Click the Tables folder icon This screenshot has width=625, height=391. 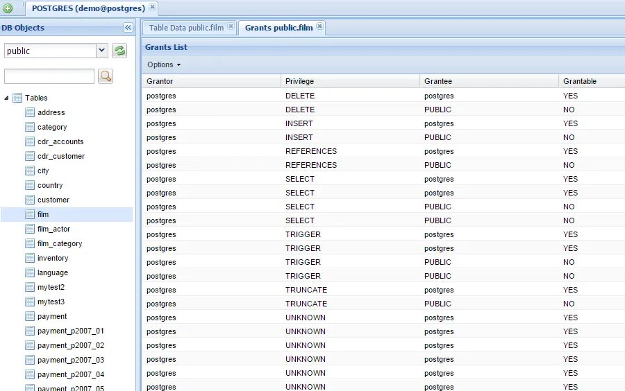coord(17,98)
